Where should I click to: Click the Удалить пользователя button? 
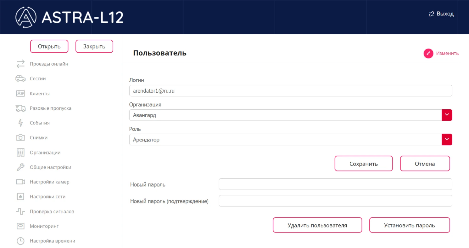[317, 225]
